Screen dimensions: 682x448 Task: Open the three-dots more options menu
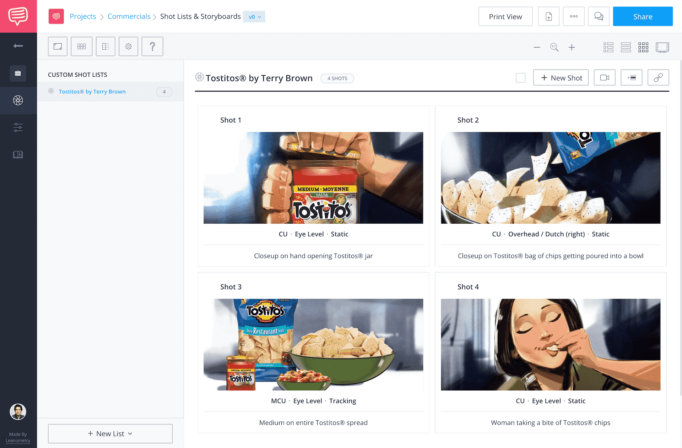[x=574, y=16]
